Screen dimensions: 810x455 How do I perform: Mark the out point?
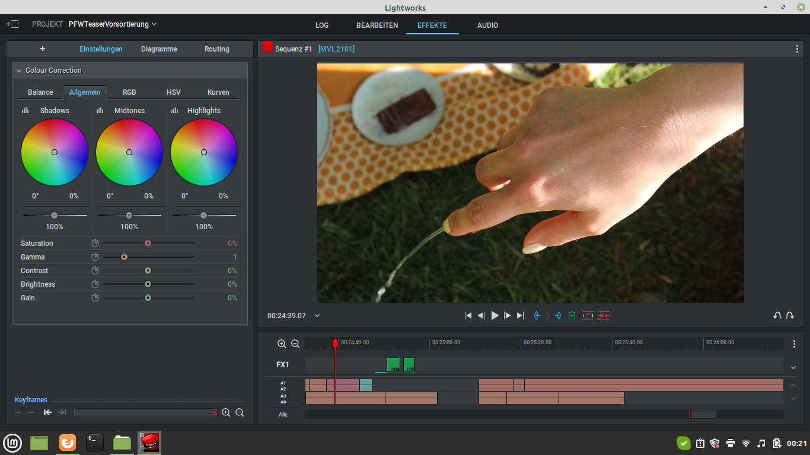point(558,316)
